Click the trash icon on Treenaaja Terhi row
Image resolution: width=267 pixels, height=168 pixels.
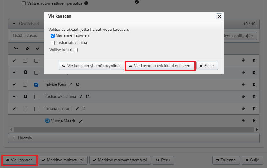click(254, 109)
